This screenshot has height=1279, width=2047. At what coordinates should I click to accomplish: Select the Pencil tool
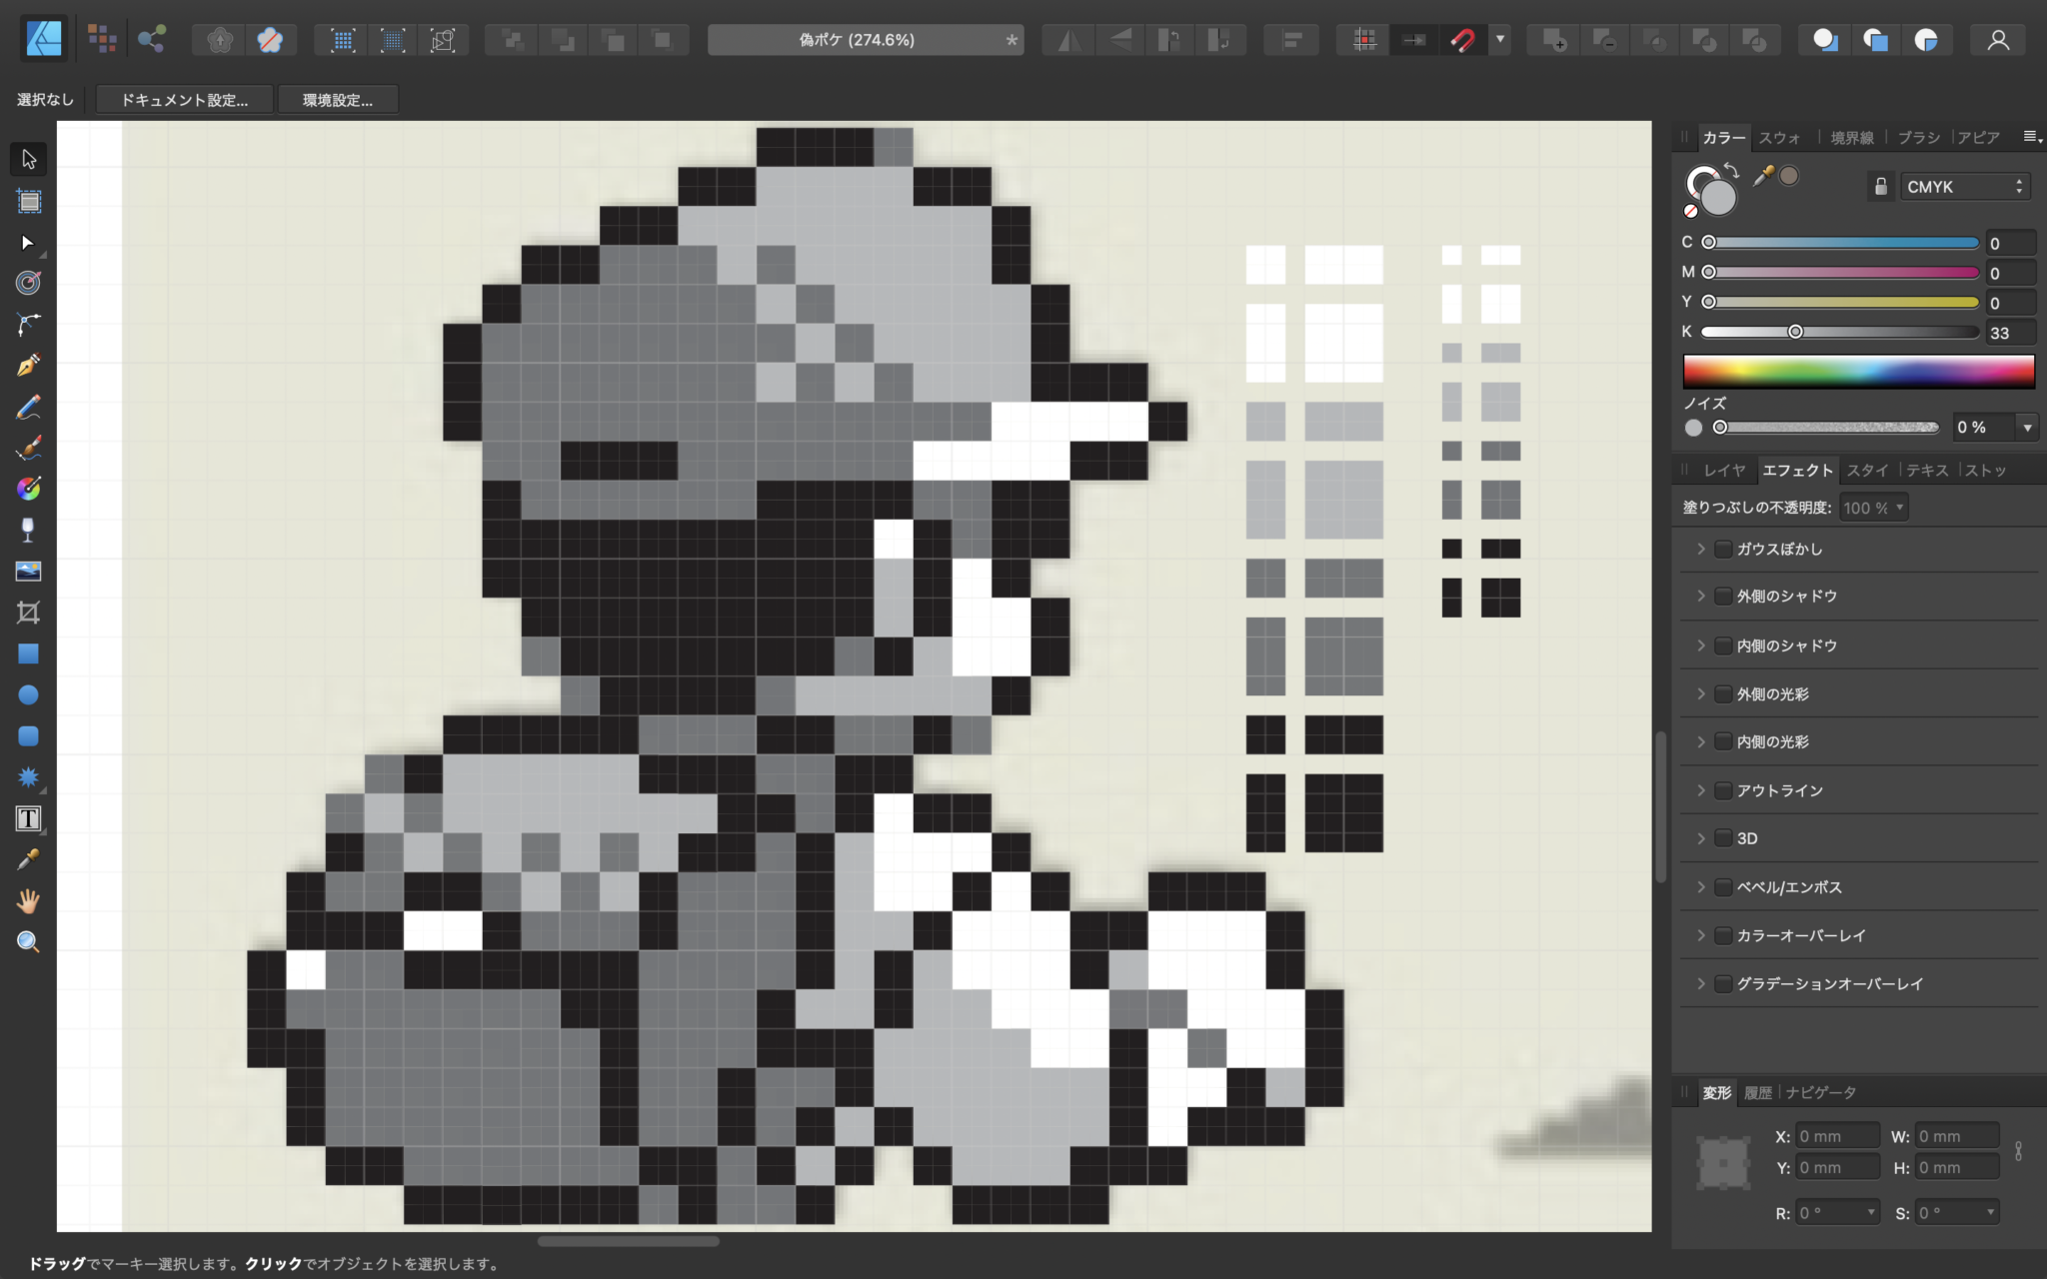tap(28, 366)
